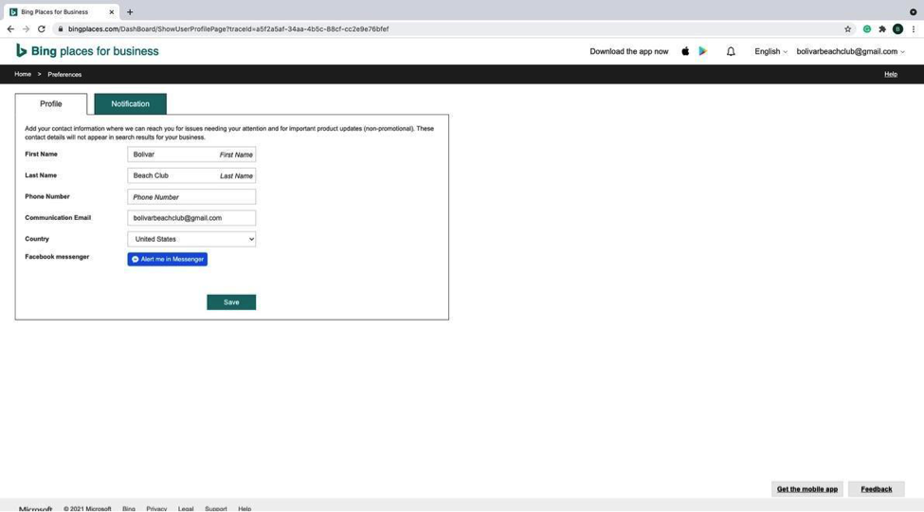Download the app from Google Play icon
The height and width of the screenshot is (512, 924).
(x=702, y=51)
